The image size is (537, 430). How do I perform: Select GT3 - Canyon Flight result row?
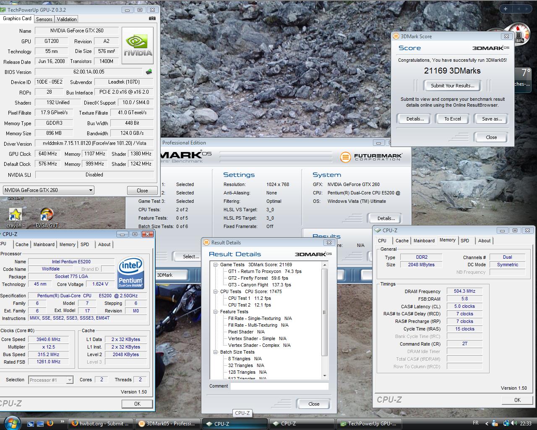[259, 285]
